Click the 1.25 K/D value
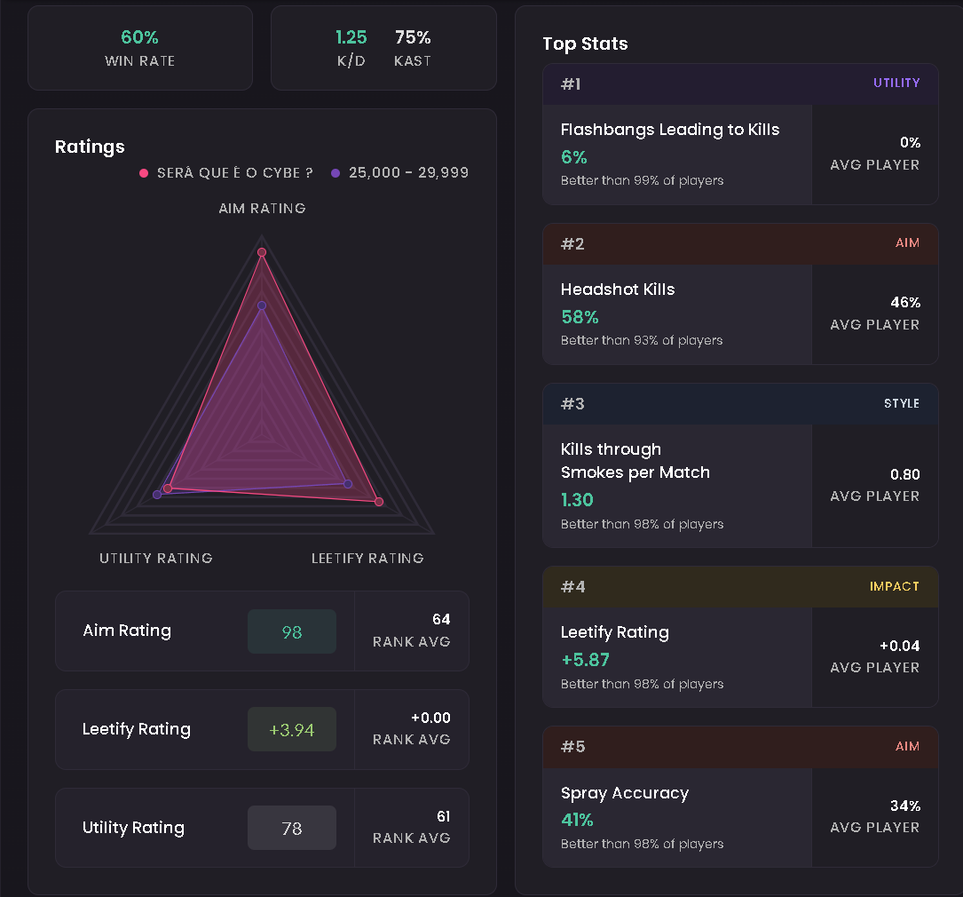963x897 pixels. pyautogui.click(x=351, y=37)
